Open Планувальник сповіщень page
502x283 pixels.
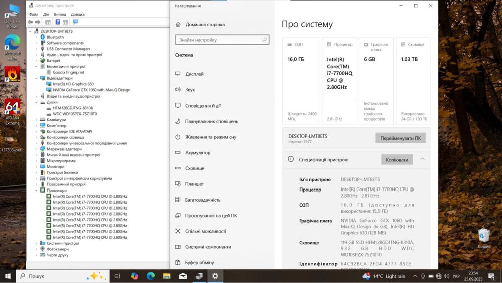point(212,121)
